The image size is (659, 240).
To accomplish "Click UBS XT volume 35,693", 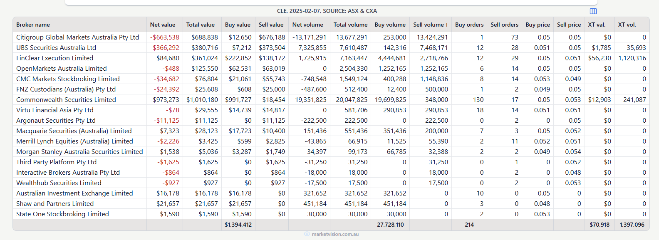I will [x=637, y=48].
